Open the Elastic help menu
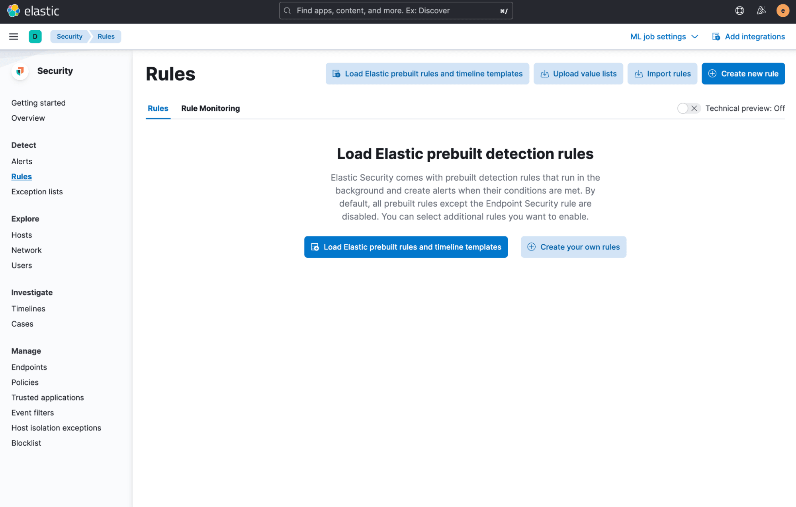796x507 pixels. pos(739,10)
